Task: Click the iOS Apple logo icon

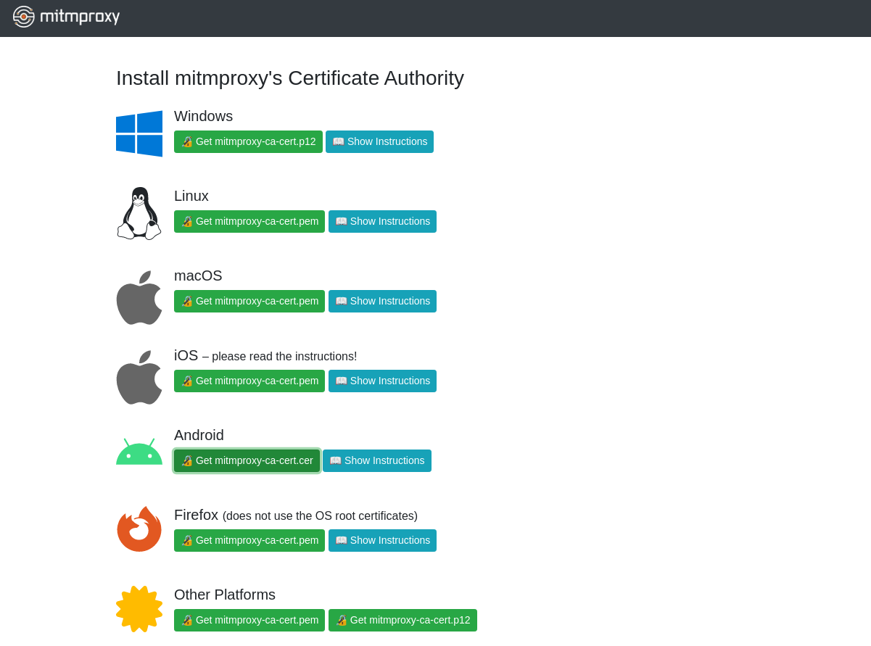Action: (x=139, y=378)
